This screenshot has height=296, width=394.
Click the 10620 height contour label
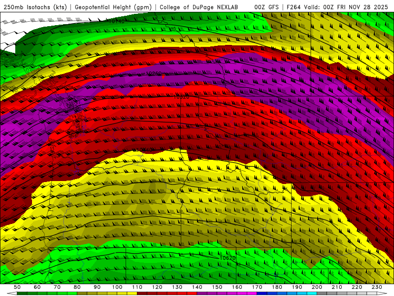[x=228, y=258]
